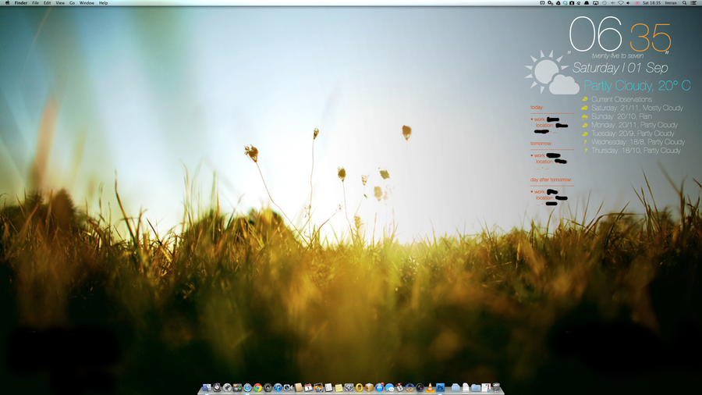Open the Help menu
Screen dimensions: 702x395
pos(104,2)
